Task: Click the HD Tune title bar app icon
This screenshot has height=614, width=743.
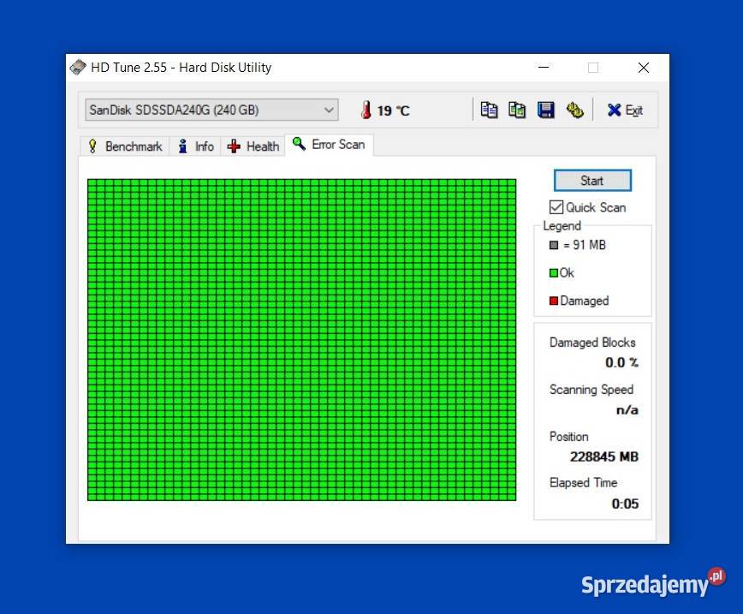Action: point(78,68)
